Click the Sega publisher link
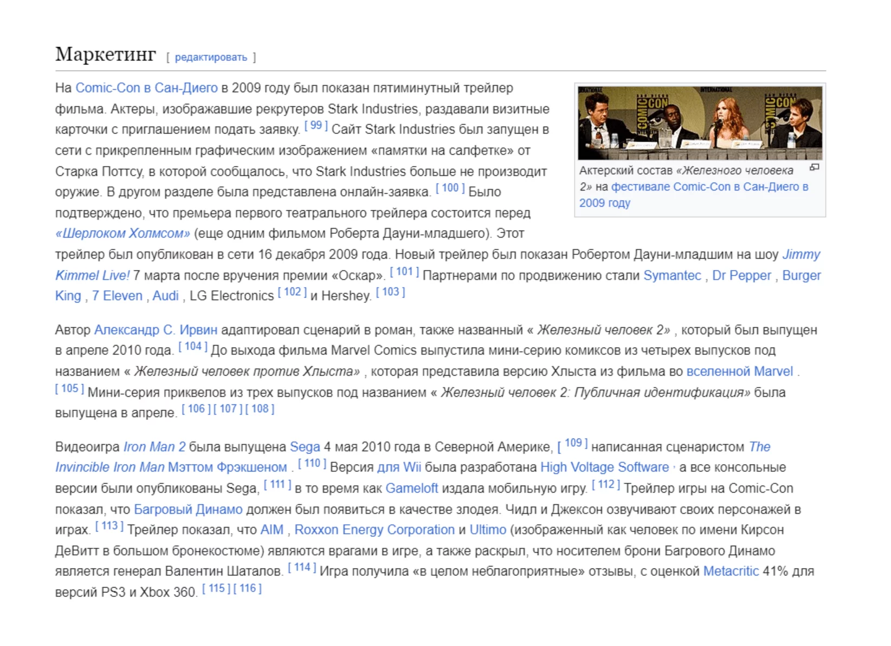The height and width of the screenshot is (646, 891). pyautogui.click(x=305, y=447)
